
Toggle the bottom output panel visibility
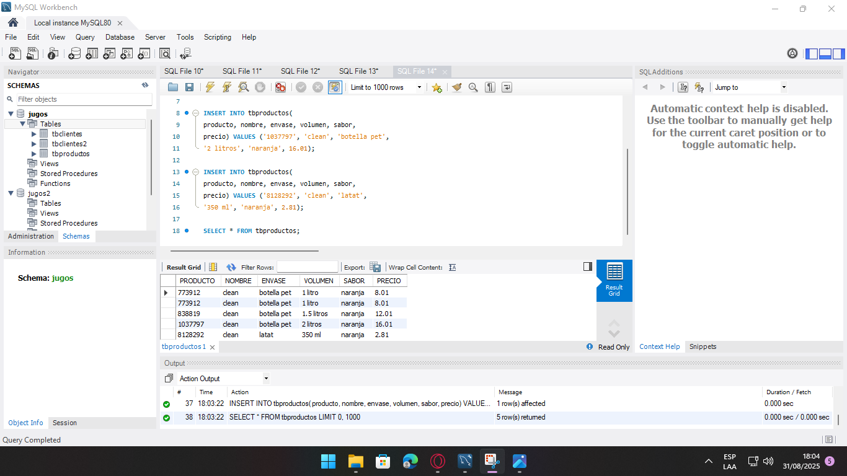825,54
